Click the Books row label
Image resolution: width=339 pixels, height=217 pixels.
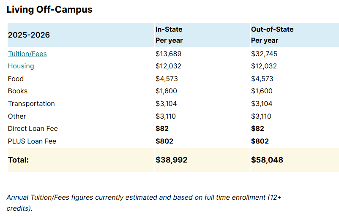coord(17,91)
